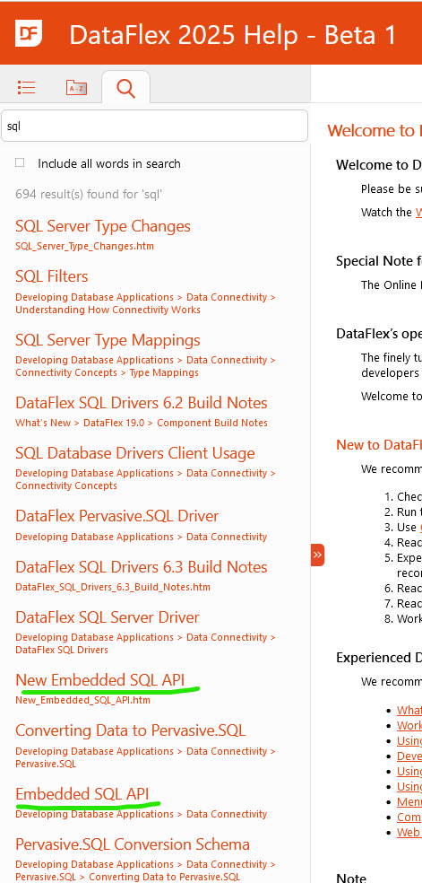Select the search magnifier tab
The width and height of the screenshot is (422, 883).
(125, 88)
